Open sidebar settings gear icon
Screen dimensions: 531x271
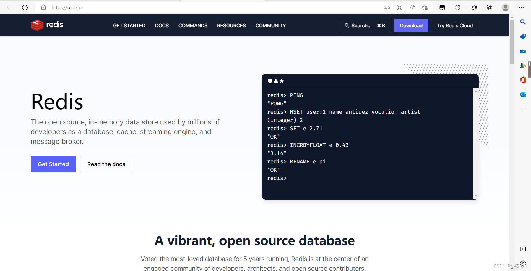[x=523, y=263]
